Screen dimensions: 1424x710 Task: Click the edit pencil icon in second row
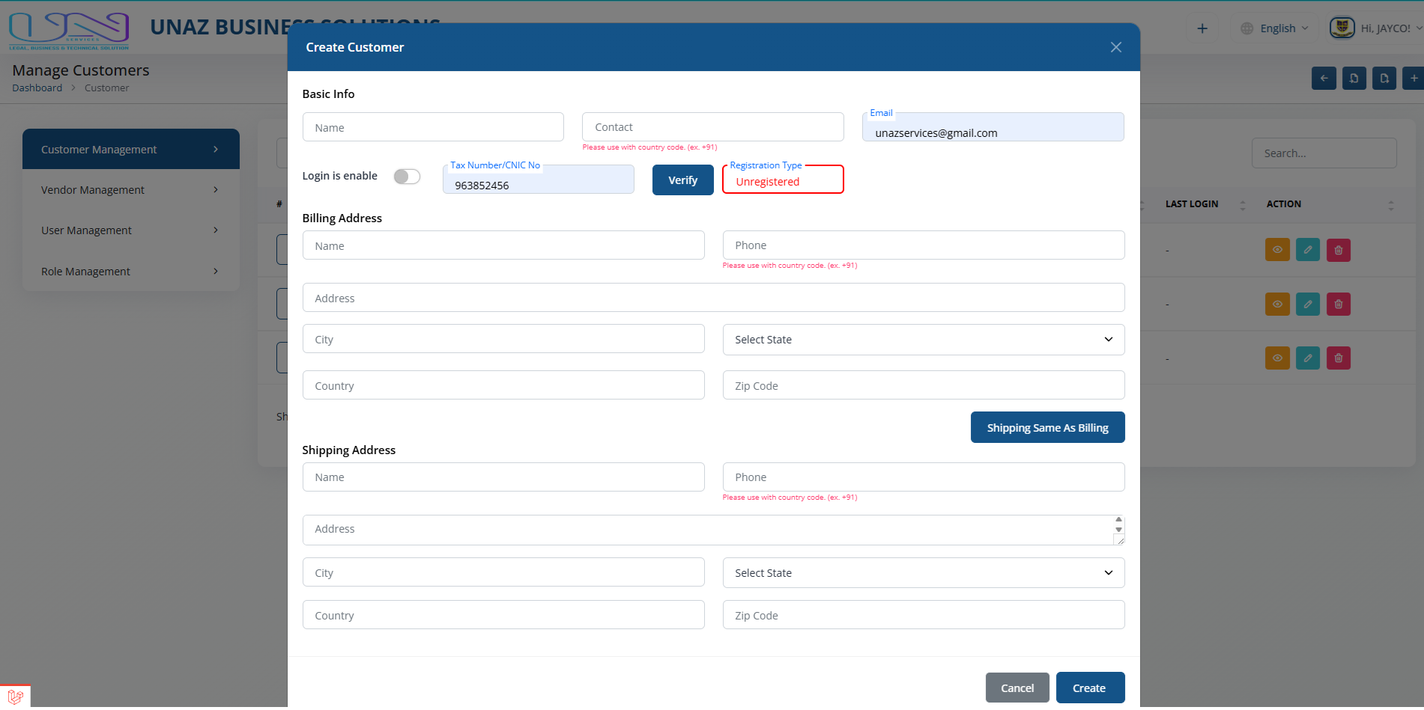click(1307, 304)
